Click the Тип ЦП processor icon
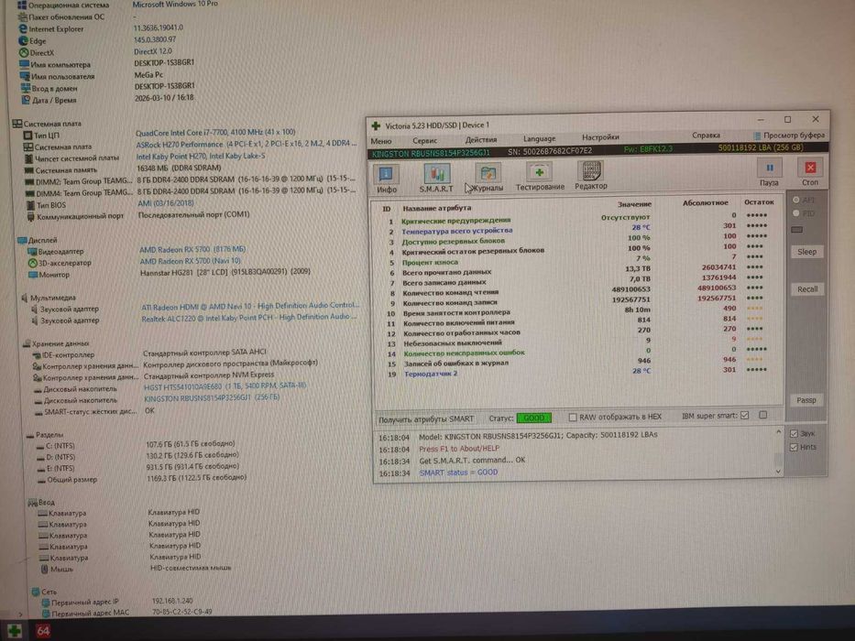 click(x=27, y=136)
